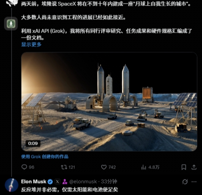
Task: Click the purple affiliate person icon
Action: pos(65,182)
